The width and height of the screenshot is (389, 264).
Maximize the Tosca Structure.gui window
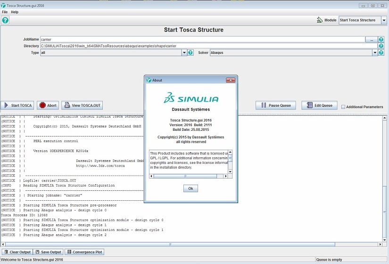372,6
